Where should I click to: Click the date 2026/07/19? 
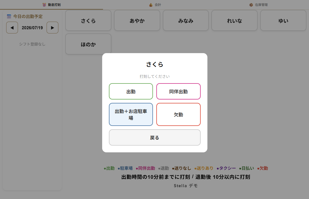click(32, 28)
